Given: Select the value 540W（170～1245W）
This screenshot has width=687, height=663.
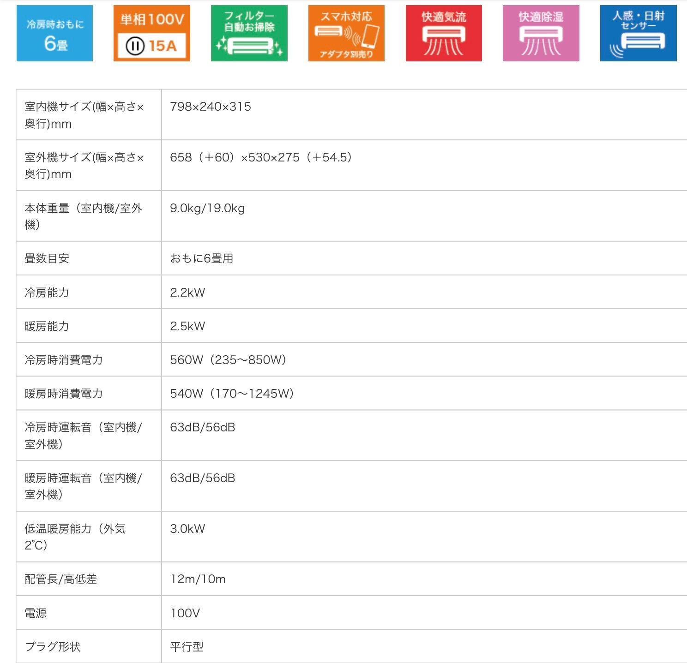Looking at the screenshot, I should pyautogui.click(x=232, y=394).
